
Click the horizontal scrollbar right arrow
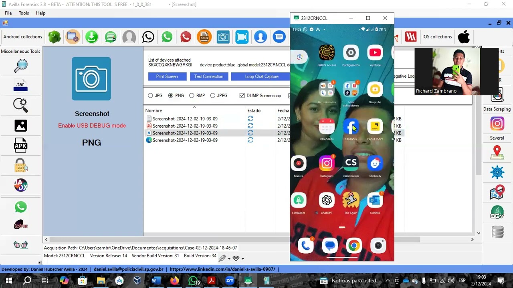coord(472,239)
